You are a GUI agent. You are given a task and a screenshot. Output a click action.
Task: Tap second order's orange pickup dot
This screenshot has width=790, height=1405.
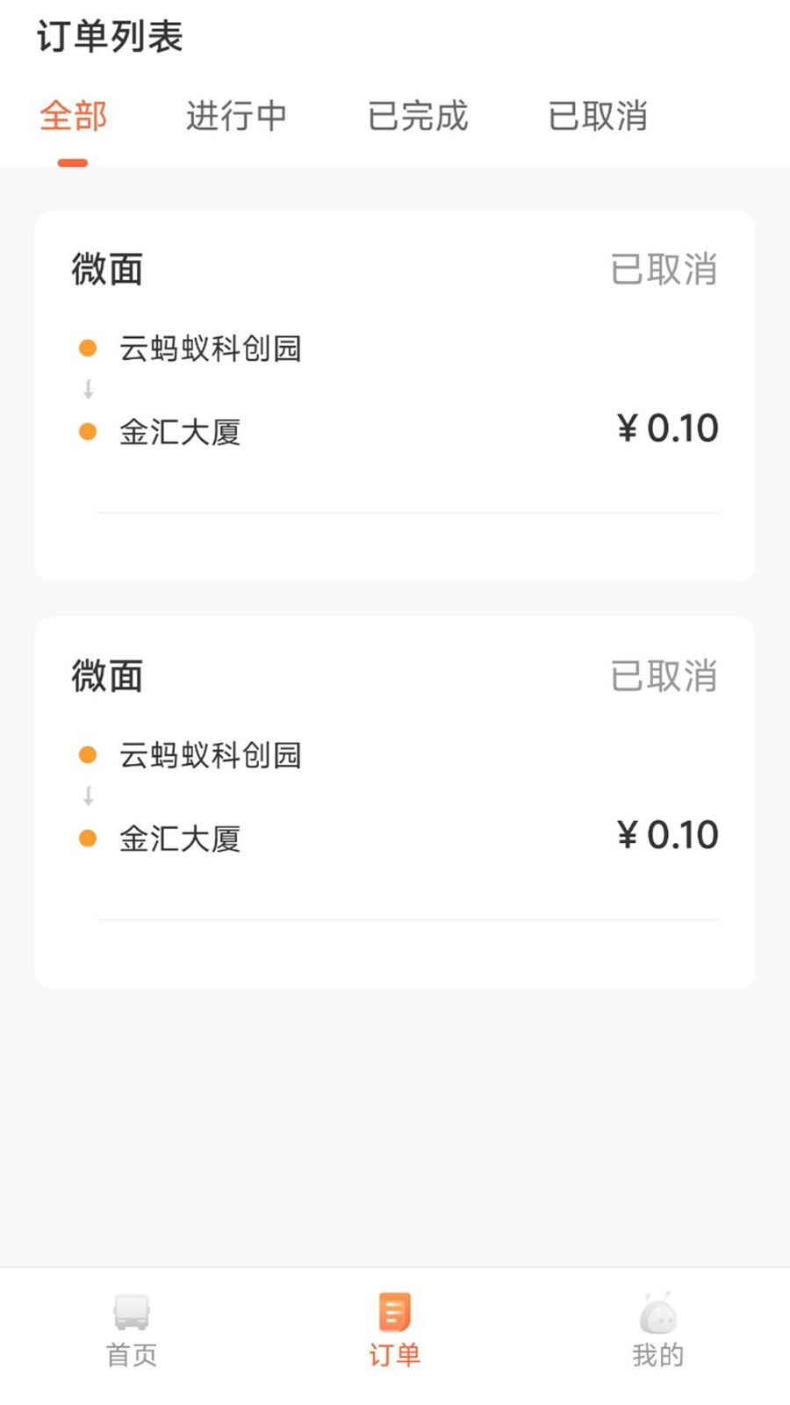[x=88, y=755]
